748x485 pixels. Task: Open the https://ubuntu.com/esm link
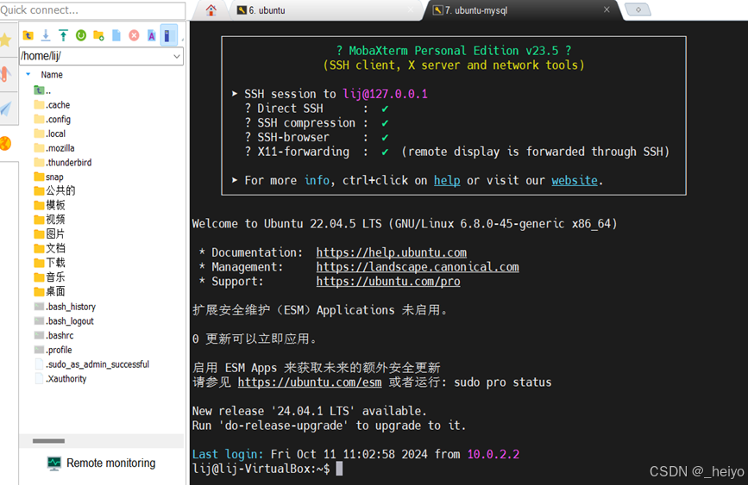(x=310, y=382)
